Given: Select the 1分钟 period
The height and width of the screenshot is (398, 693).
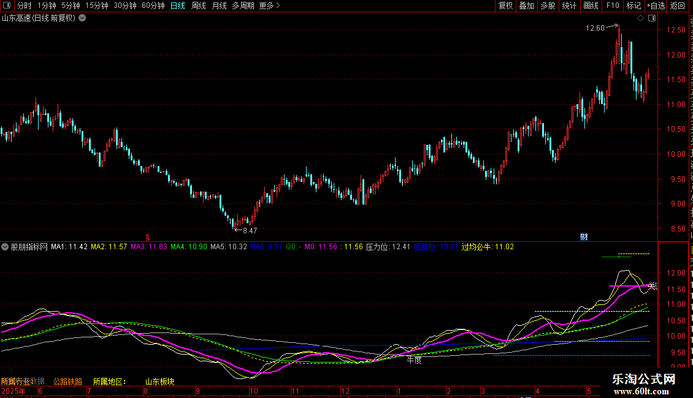Looking at the screenshot, I should [47, 6].
